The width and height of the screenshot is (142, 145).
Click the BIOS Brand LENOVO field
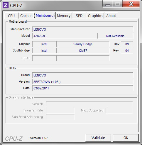83,75
